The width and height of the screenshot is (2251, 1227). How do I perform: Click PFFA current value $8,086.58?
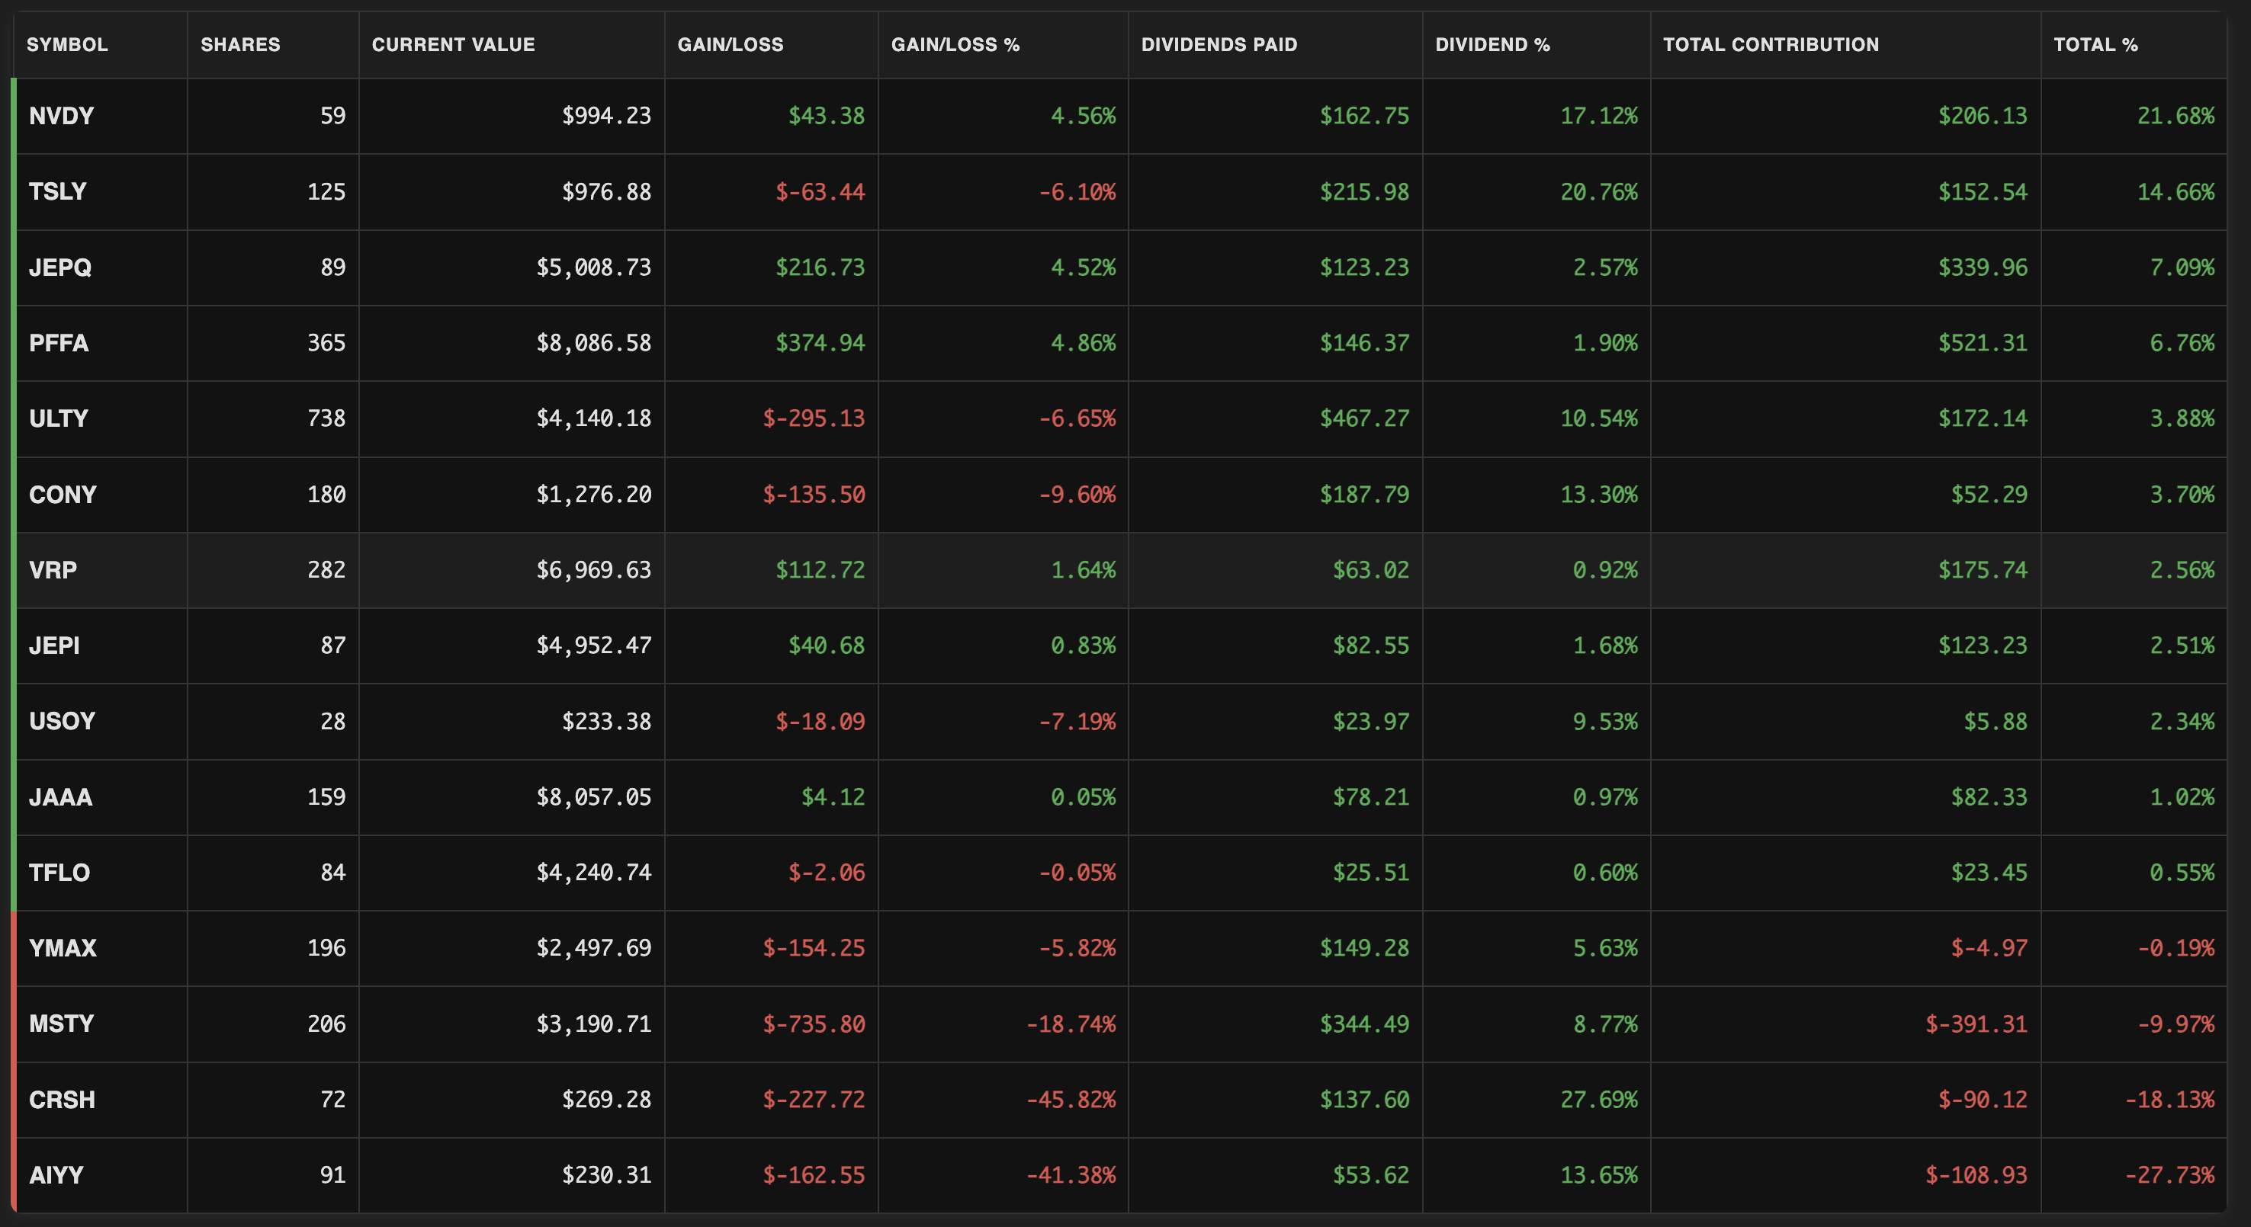pos(593,342)
